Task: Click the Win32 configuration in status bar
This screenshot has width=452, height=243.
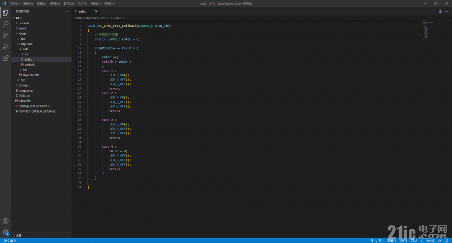Action: tap(430, 240)
